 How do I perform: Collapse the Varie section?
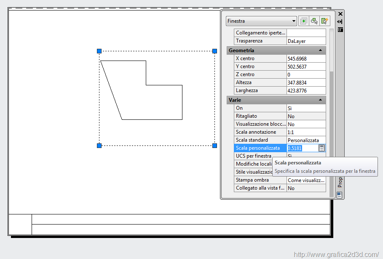pyautogui.click(x=320, y=100)
